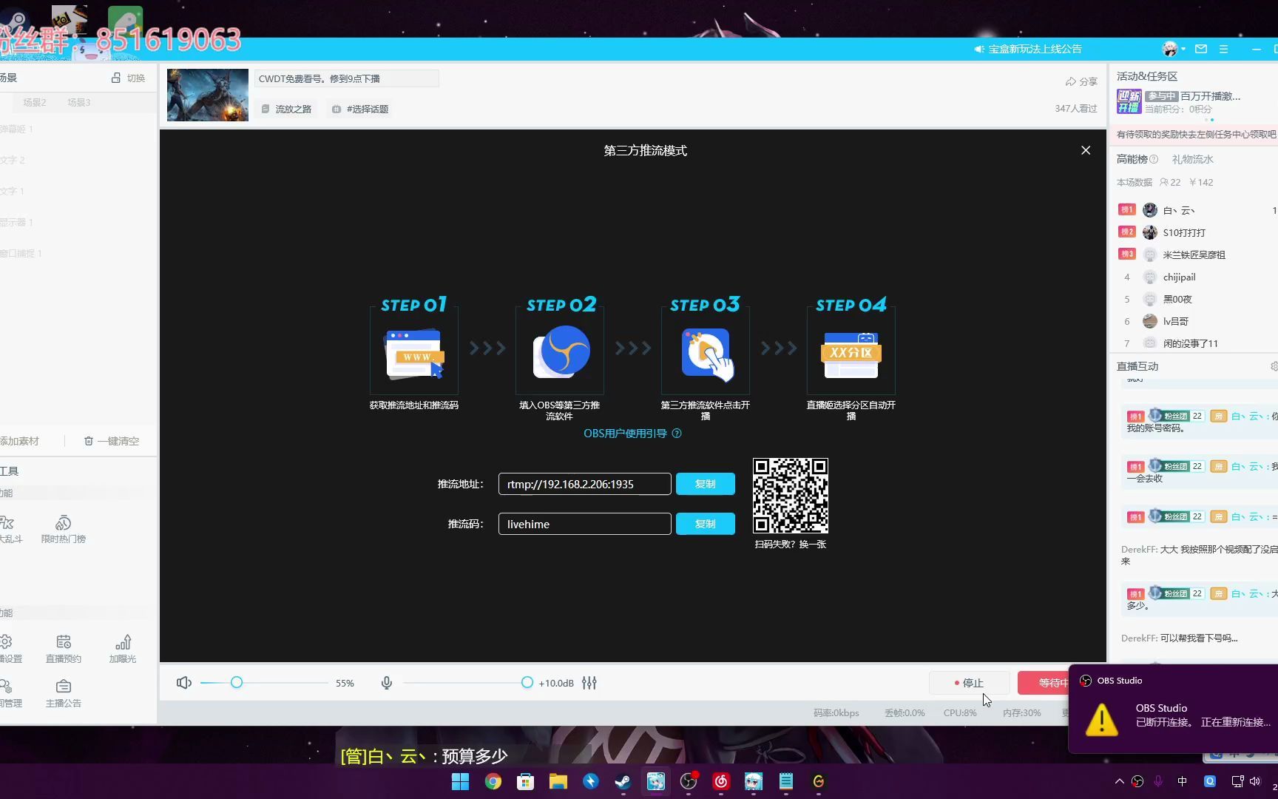The image size is (1278, 799).
Task: Open the 直播预约 schedule icon
Action: tap(64, 649)
